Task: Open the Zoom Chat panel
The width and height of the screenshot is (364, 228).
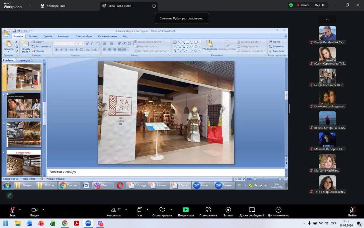Action: click(140, 210)
